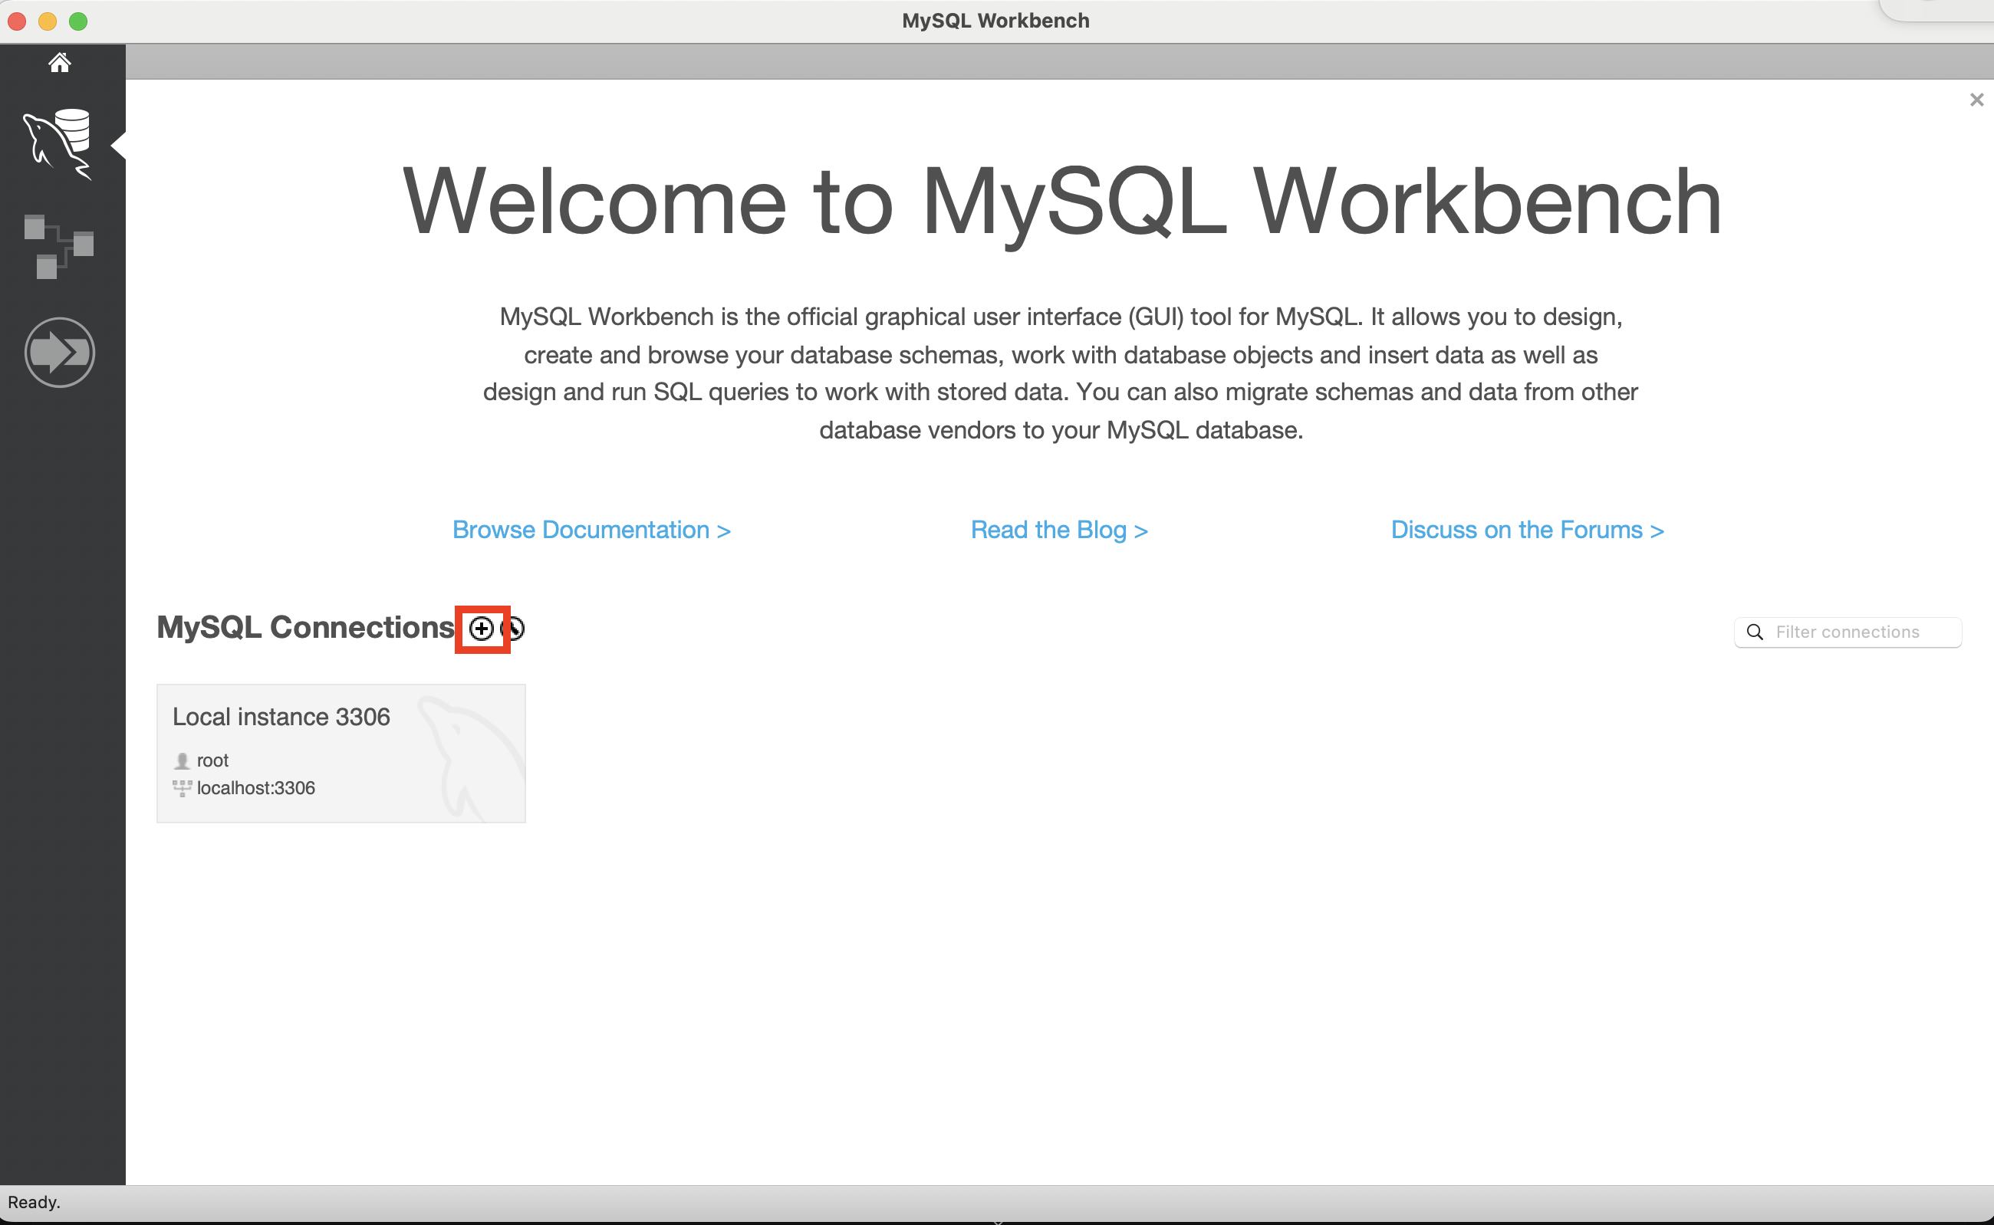
Task: Minimize the window with yellow button
Action: point(48,21)
